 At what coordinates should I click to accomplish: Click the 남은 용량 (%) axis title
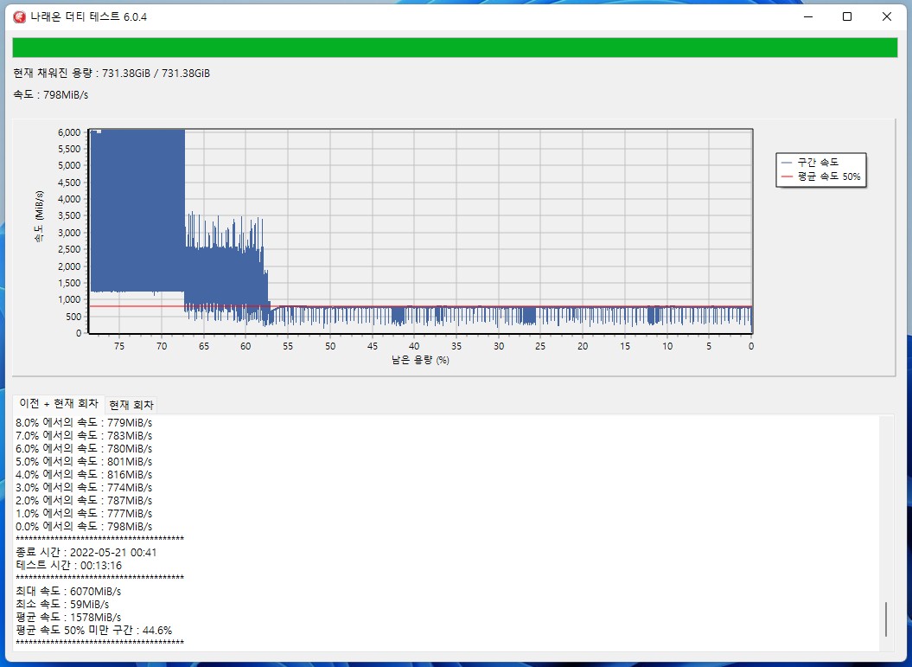click(x=420, y=360)
